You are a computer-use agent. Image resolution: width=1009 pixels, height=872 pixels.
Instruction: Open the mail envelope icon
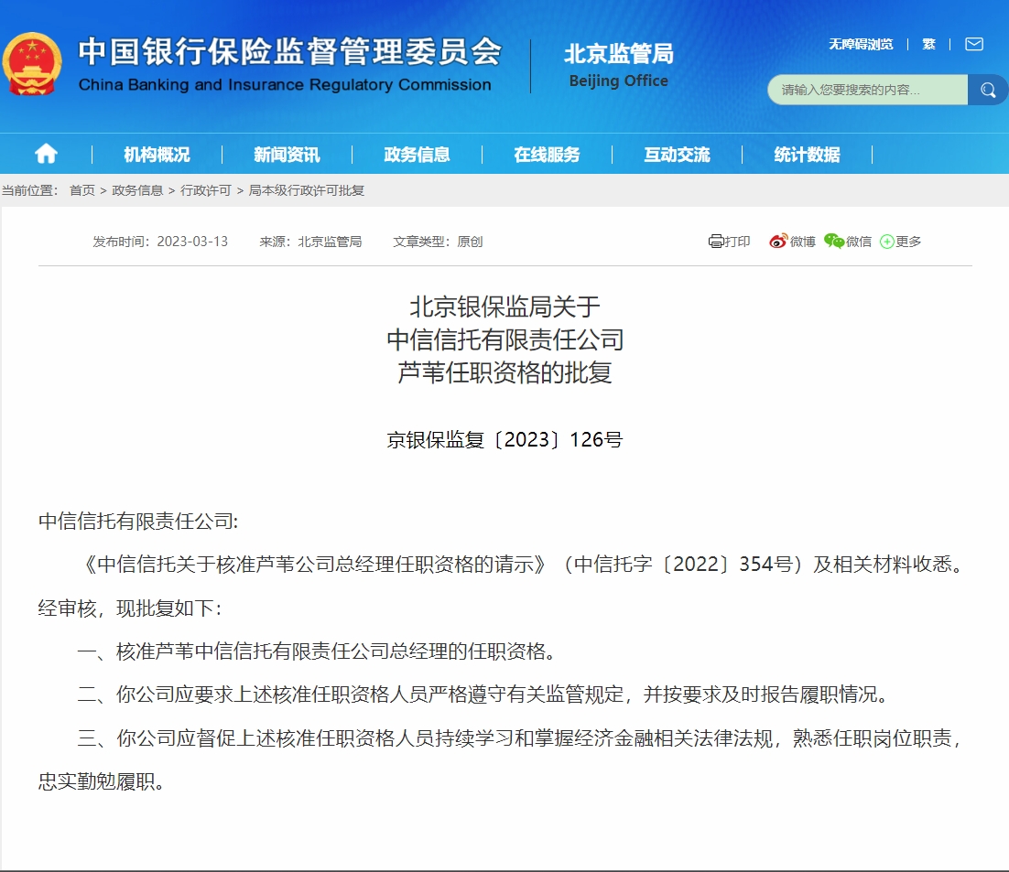[974, 44]
